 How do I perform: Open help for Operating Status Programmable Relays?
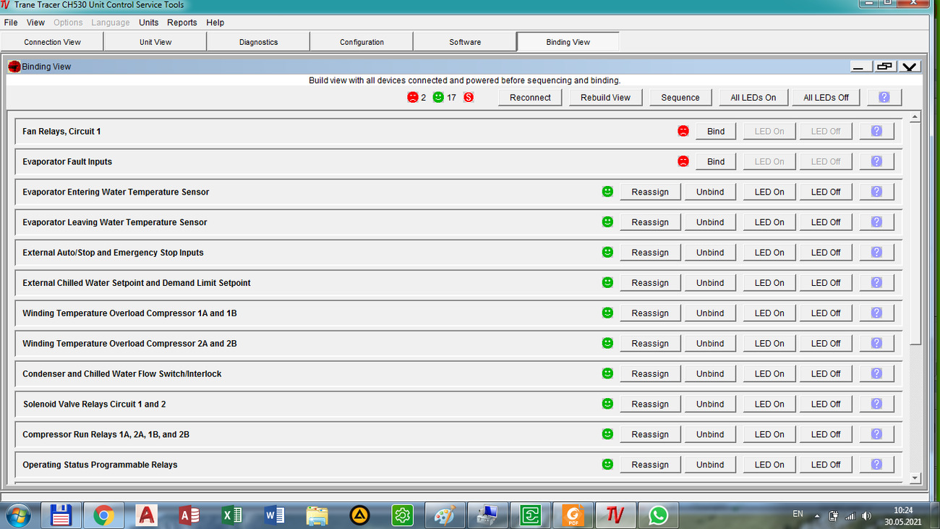click(x=876, y=465)
